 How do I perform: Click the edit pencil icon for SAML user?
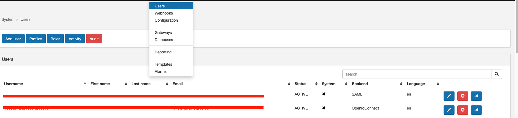point(449,96)
